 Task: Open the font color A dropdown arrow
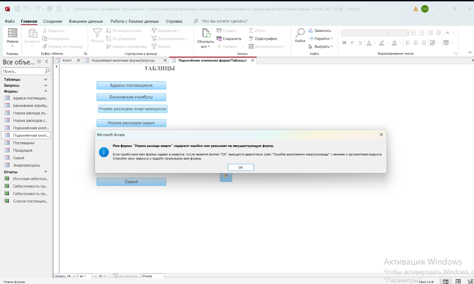click(x=374, y=43)
